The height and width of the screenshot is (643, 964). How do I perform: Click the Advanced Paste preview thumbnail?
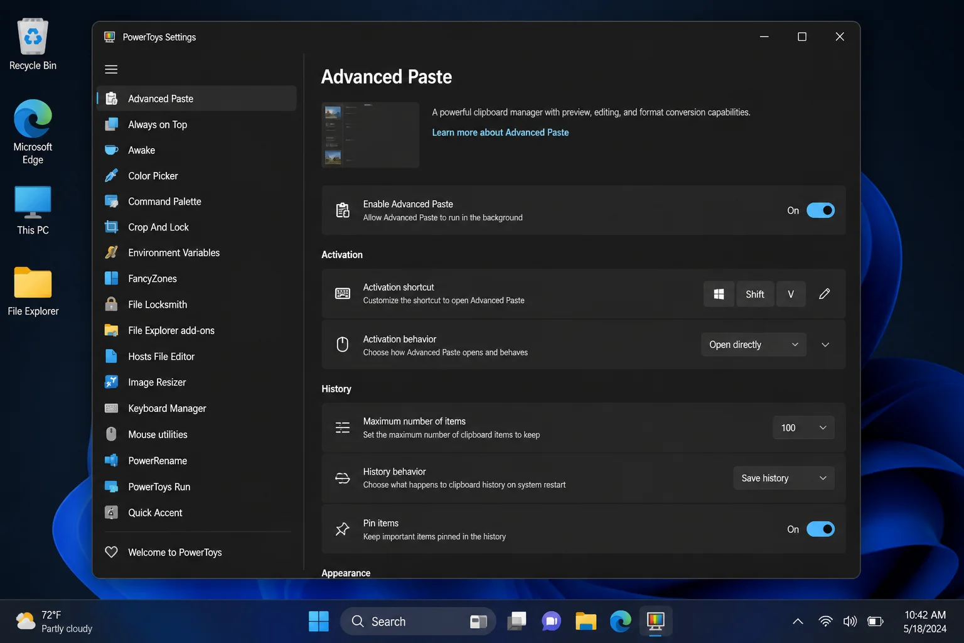pos(370,135)
